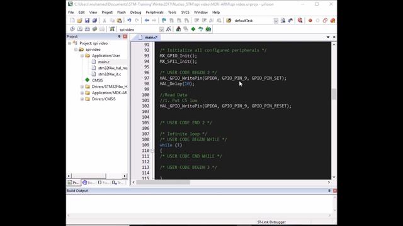Expand the Drivers/CMSIS folder

[82, 99]
